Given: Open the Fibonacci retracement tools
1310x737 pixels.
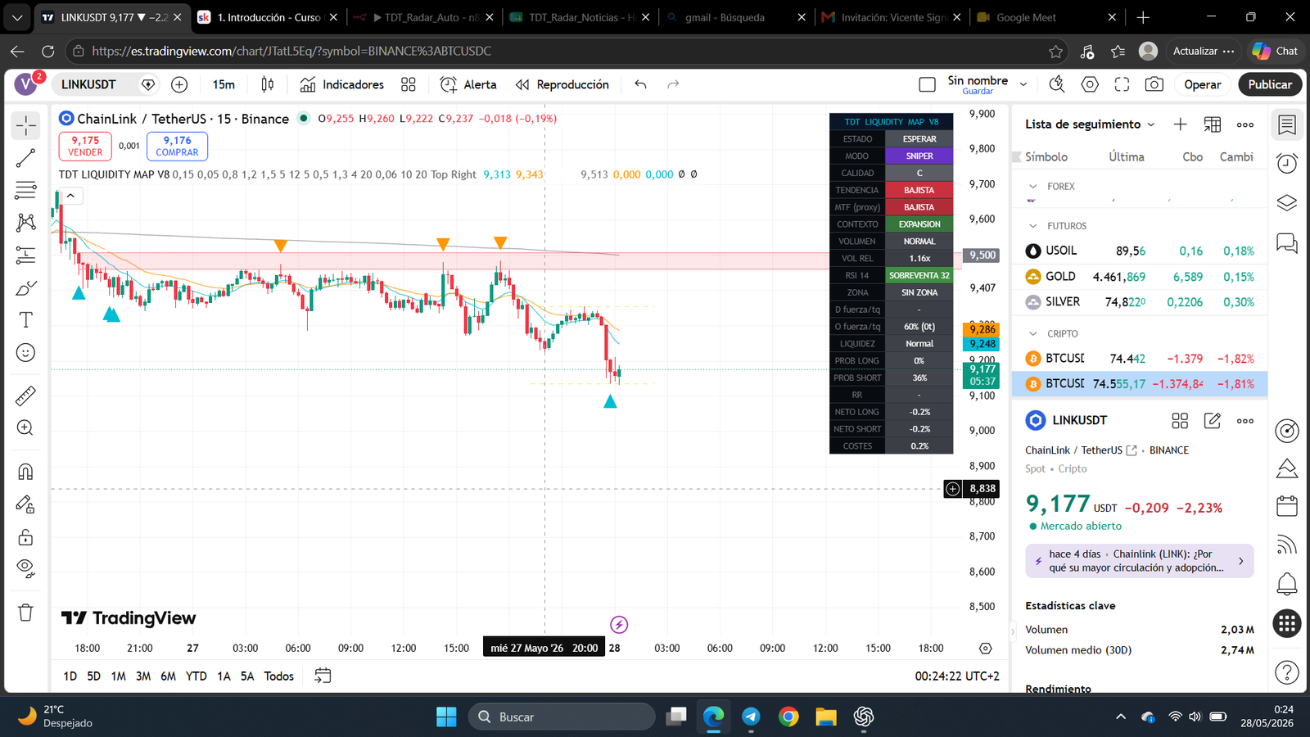Looking at the screenshot, I should (26, 190).
